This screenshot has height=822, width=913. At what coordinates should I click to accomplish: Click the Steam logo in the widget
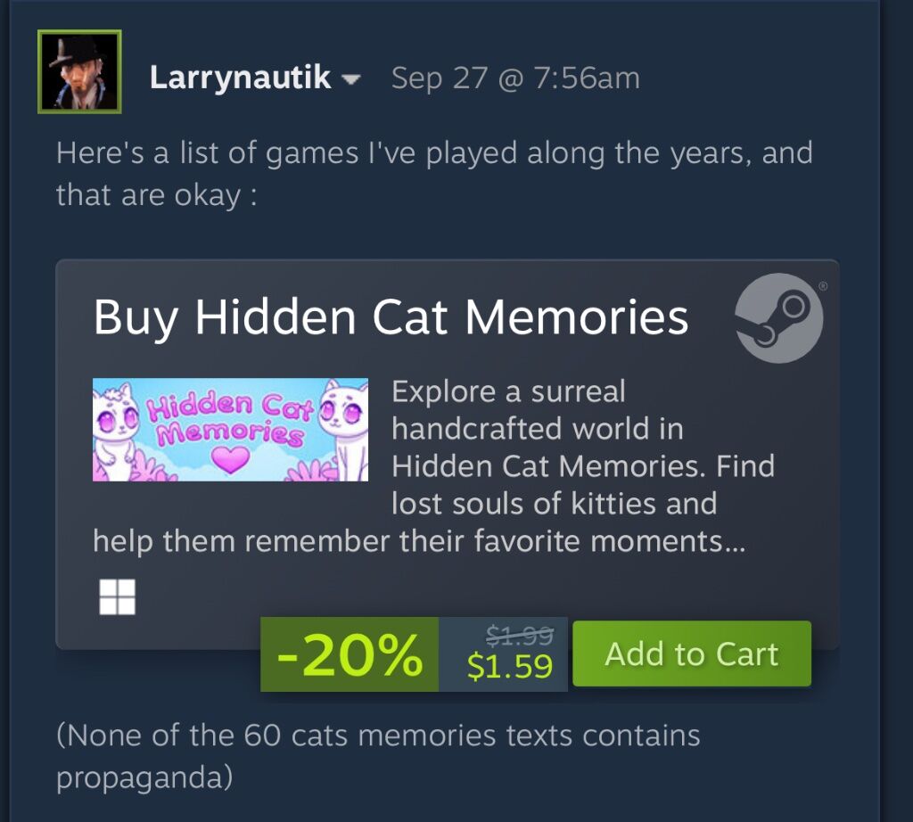coord(779,318)
